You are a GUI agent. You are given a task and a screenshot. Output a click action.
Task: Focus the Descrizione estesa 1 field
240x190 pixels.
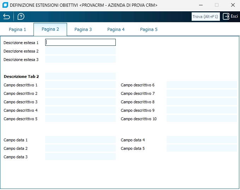[x=80, y=42]
